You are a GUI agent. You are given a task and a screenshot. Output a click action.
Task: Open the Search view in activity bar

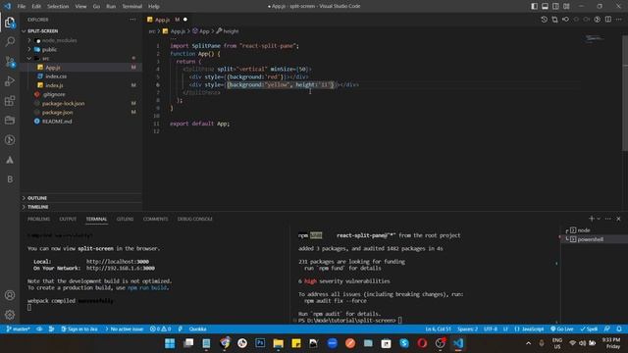coord(10,41)
